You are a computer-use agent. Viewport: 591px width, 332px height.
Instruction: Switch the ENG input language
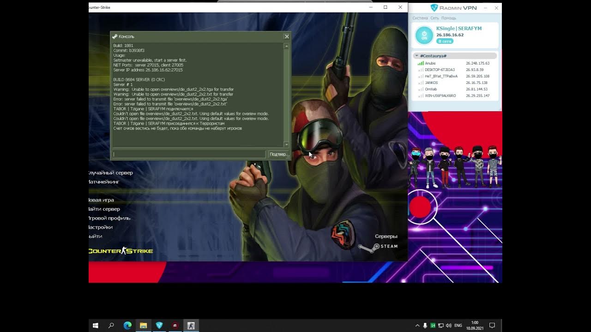[458, 326]
